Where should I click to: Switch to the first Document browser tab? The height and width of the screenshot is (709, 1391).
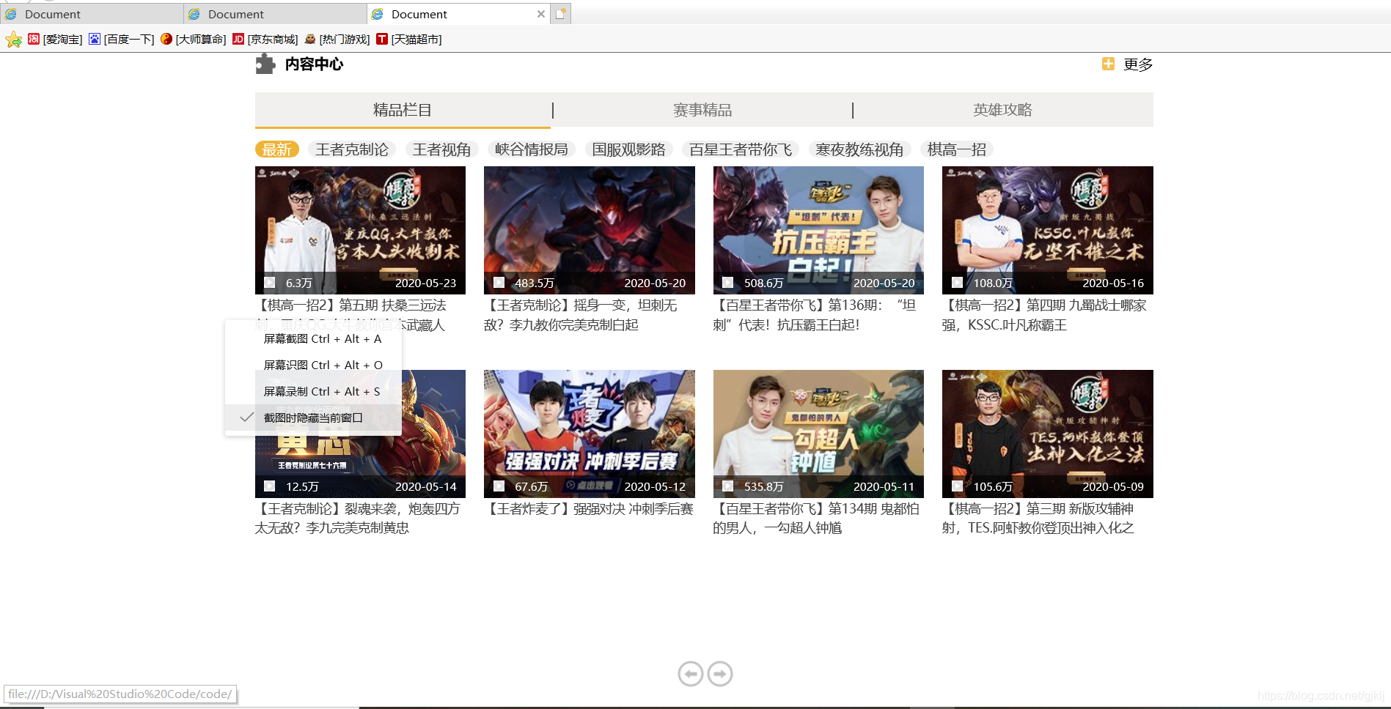pos(91,14)
